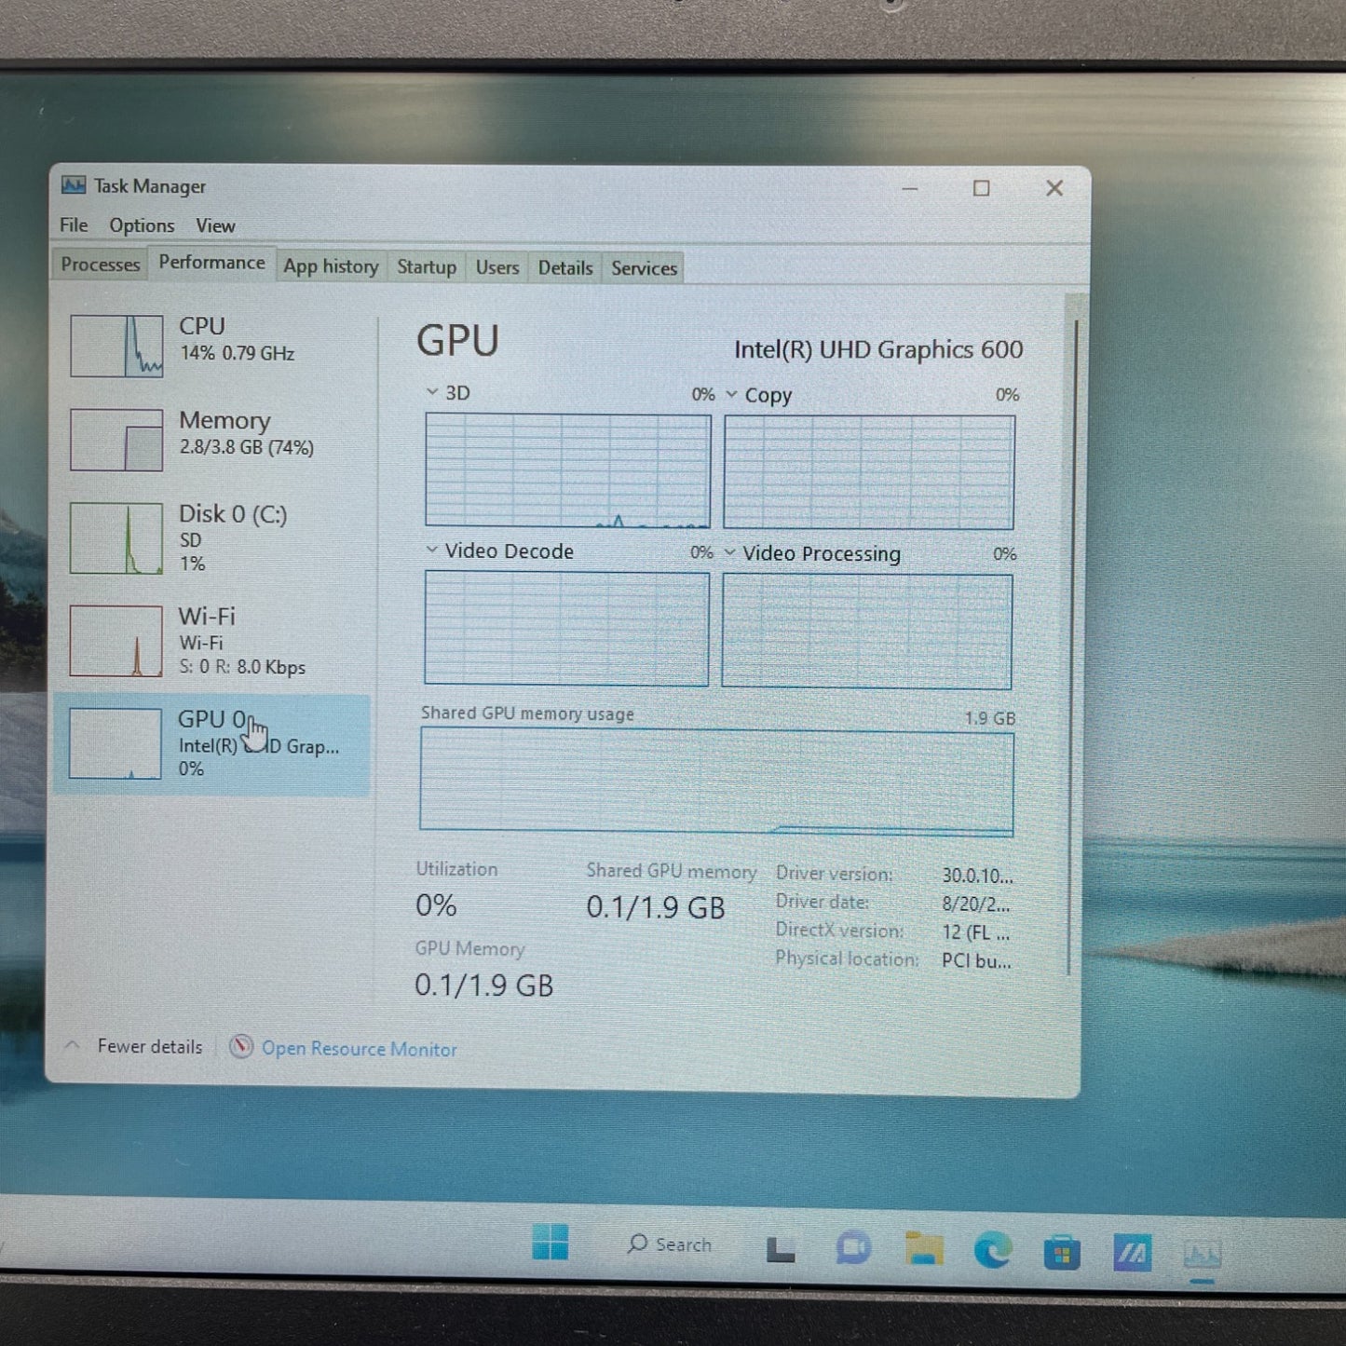Open the View menu

coord(215,226)
